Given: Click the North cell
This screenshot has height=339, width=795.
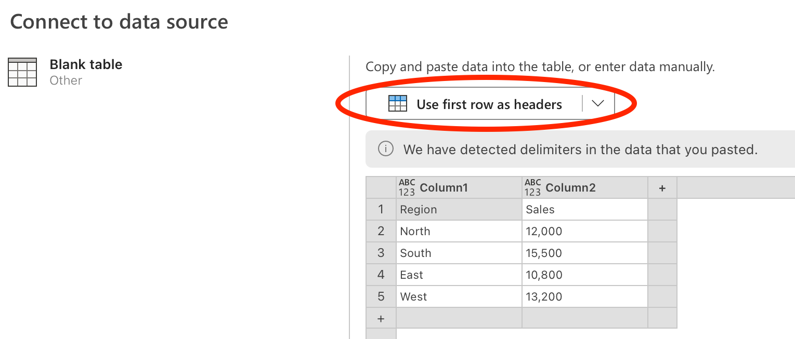Looking at the screenshot, I should coord(459,231).
